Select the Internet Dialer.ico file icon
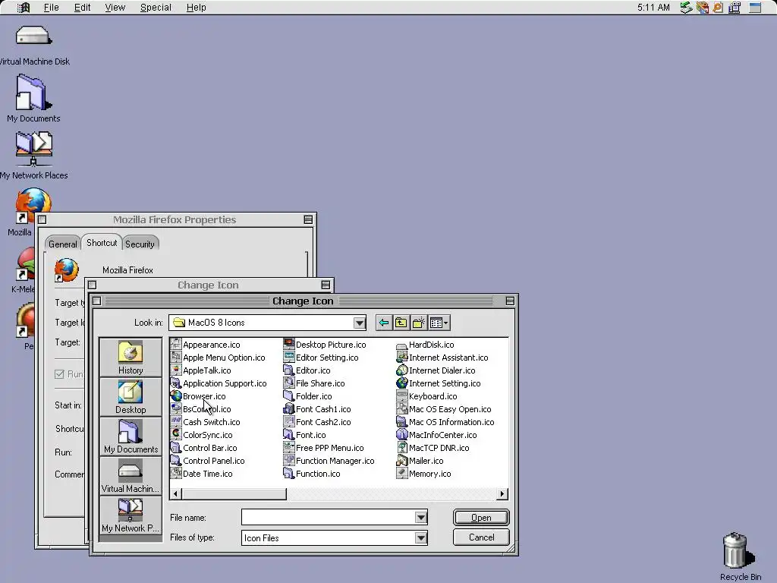The width and height of the screenshot is (777, 583). coord(402,370)
